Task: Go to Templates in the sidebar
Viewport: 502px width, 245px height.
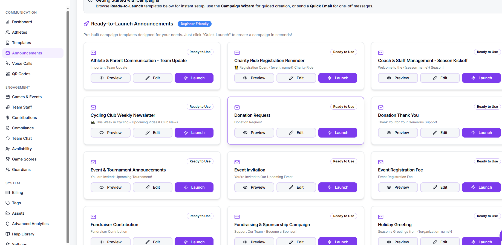Action: pyautogui.click(x=21, y=43)
